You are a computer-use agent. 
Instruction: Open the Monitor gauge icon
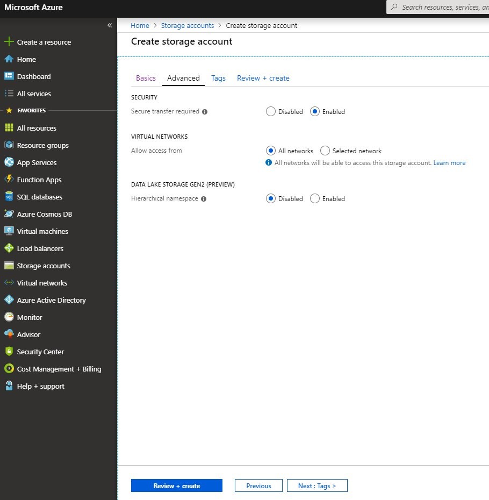click(9, 317)
